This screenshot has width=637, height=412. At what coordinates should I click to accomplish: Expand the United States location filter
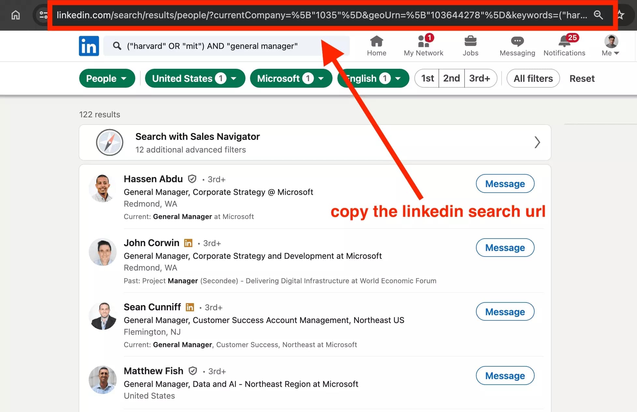[195, 78]
